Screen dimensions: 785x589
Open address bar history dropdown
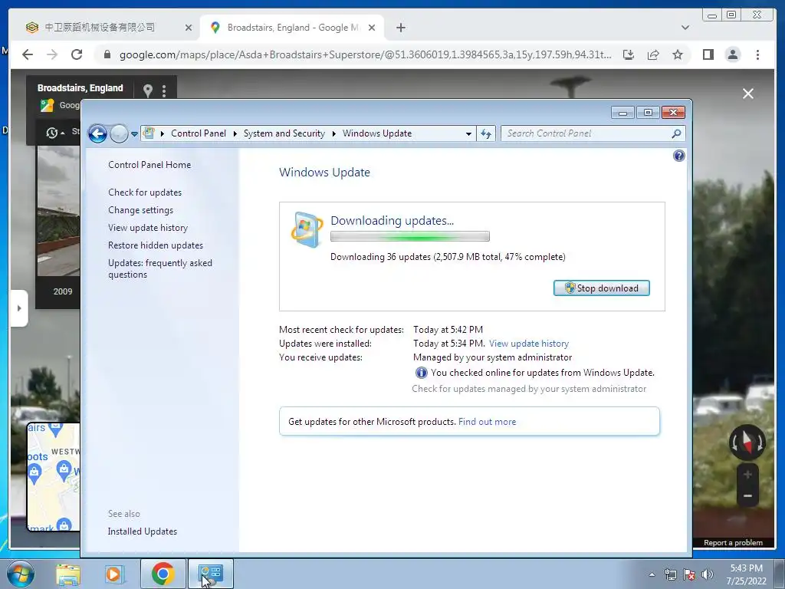[x=468, y=133]
